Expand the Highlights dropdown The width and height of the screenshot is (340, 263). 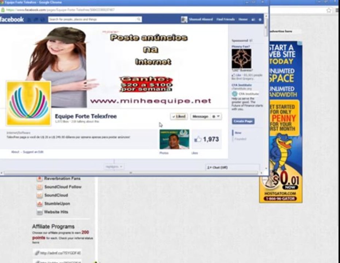click(x=114, y=167)
